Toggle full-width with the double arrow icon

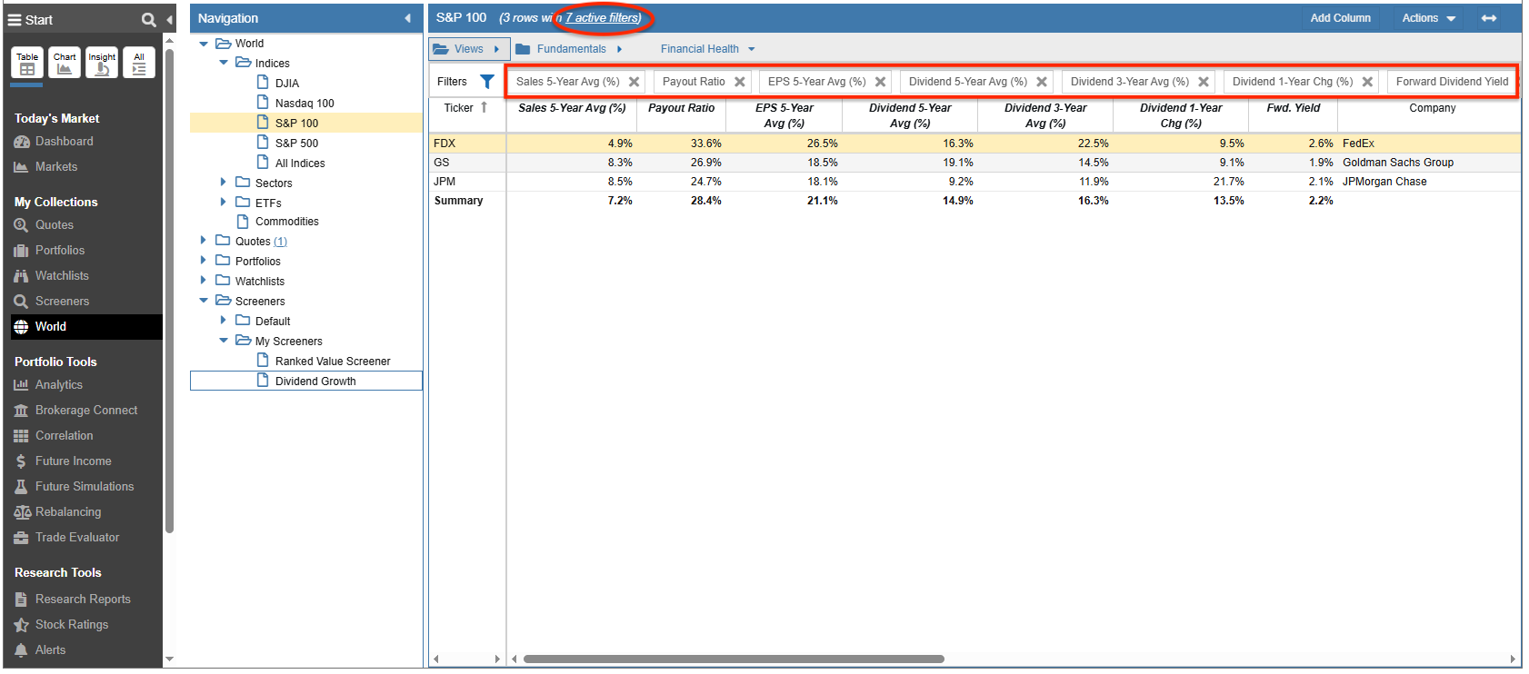click(x=1489, y=18)
